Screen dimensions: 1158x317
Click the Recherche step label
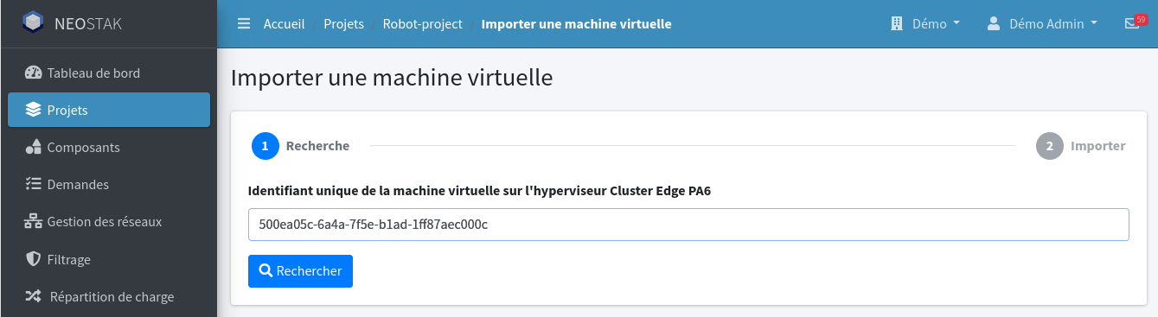317,146
